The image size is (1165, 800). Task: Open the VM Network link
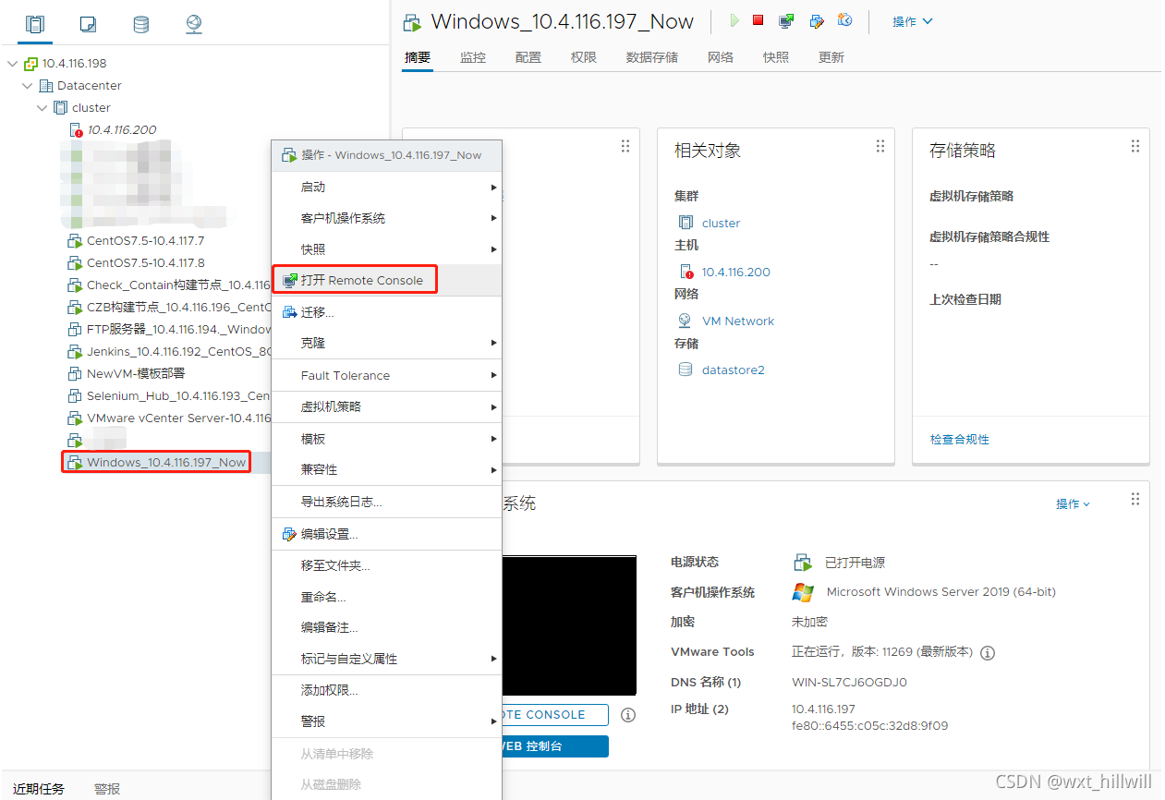[x=738, y=321]
